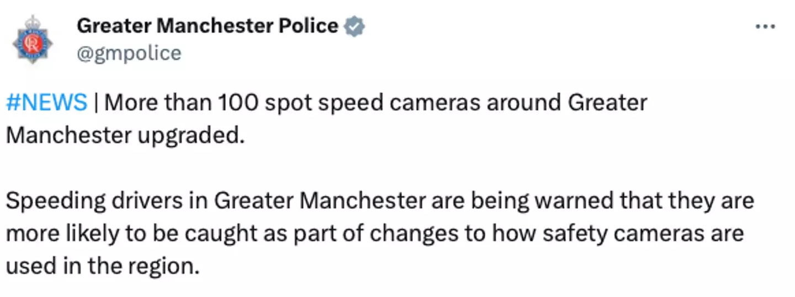Viewport: 795px width, 297px height.
Task: Click the blue verified checkmark badge
Action: click(354, 26)
